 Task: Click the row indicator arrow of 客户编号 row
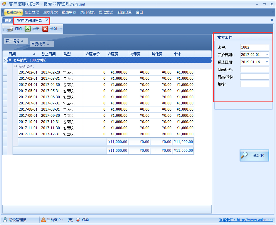5,60
